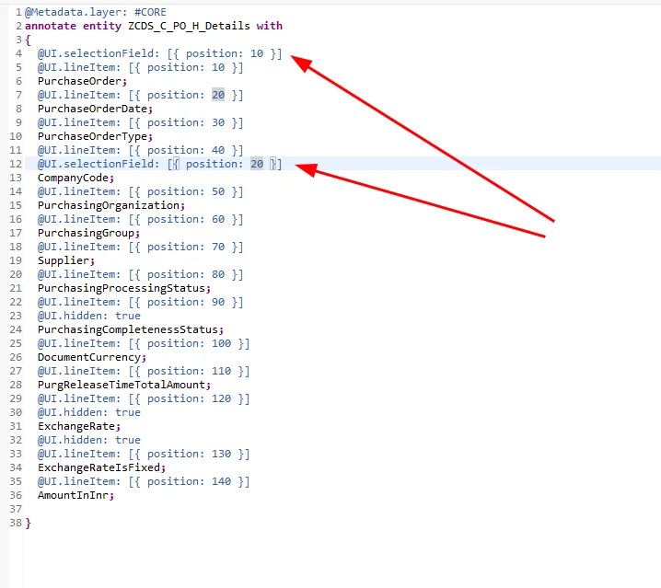Click the PurchasingOrganization; field

[x=111, y=206]
